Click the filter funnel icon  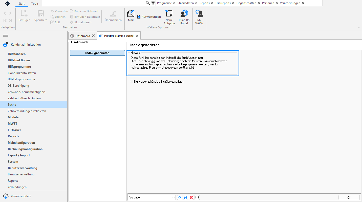(153, 3)
